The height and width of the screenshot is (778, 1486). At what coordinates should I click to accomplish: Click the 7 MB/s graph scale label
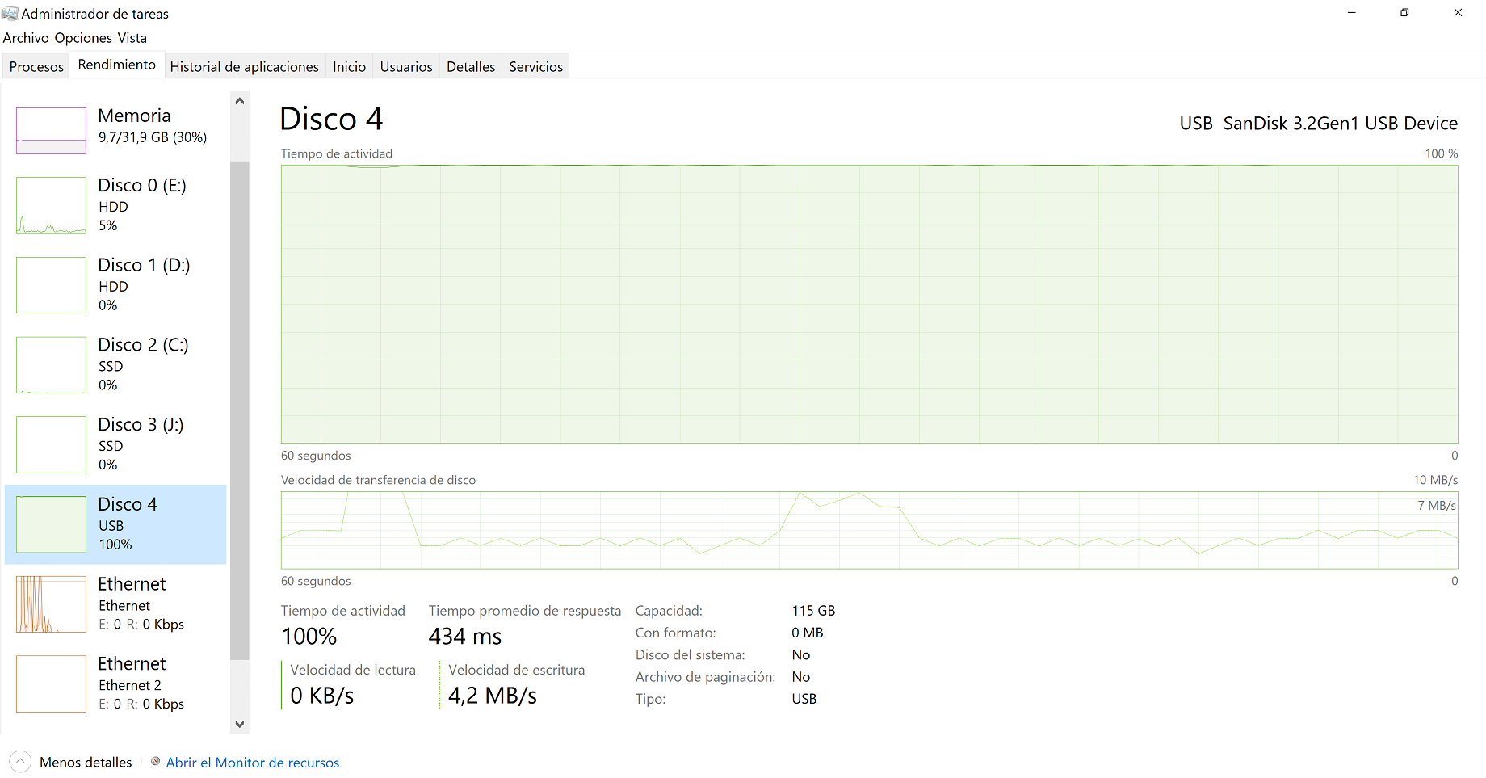click(1437, 506)
